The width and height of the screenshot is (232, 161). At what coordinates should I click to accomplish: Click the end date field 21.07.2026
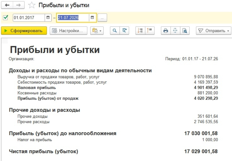pyautogui.click(x=73, y=18)
